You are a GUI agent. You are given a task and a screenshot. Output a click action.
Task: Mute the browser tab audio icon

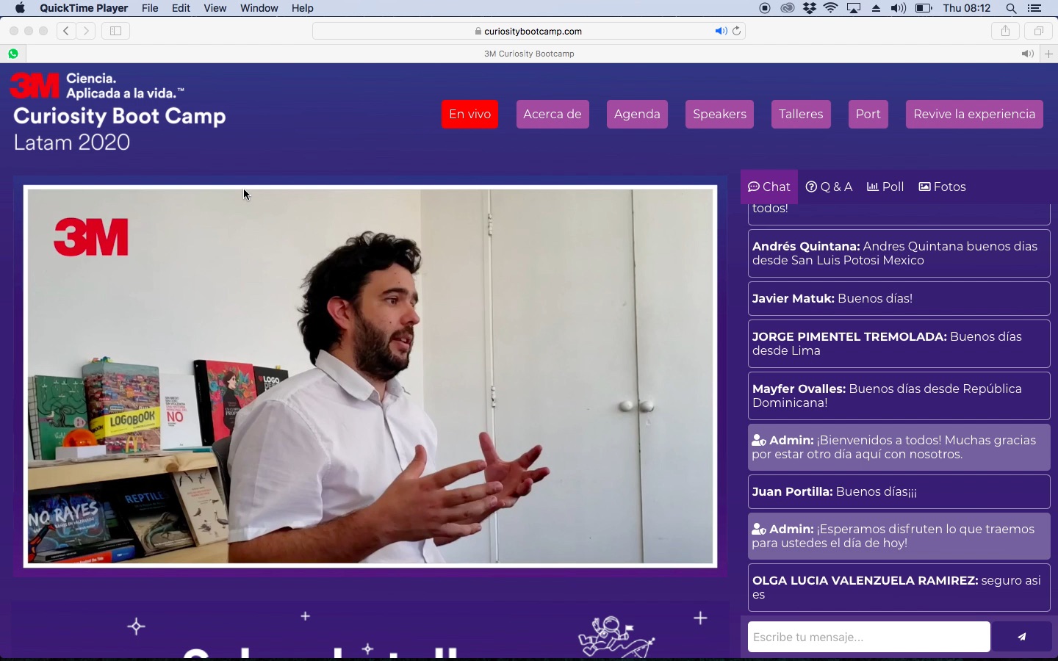1028,54
